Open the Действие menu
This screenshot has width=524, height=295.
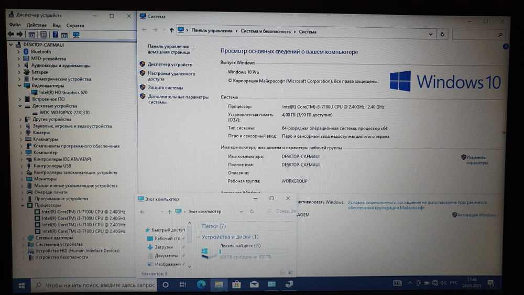[x=37, y=25]
